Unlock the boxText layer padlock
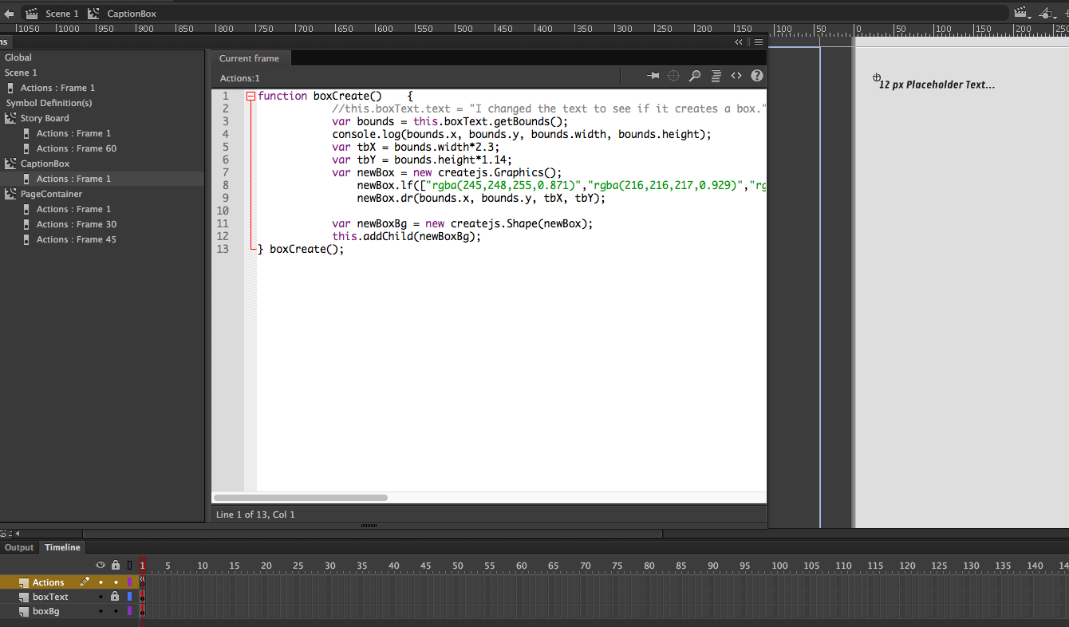 point(115,597)
